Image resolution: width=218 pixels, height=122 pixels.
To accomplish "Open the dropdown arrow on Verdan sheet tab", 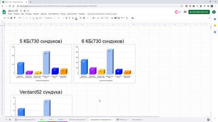I will pos(65,120).
